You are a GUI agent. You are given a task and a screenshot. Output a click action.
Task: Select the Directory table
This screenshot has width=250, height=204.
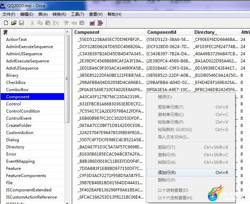(33, 147)
